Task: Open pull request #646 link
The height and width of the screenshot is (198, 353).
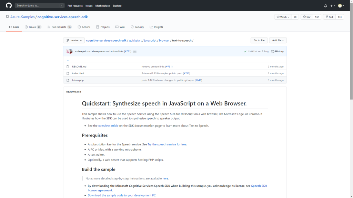Action: 198,80
